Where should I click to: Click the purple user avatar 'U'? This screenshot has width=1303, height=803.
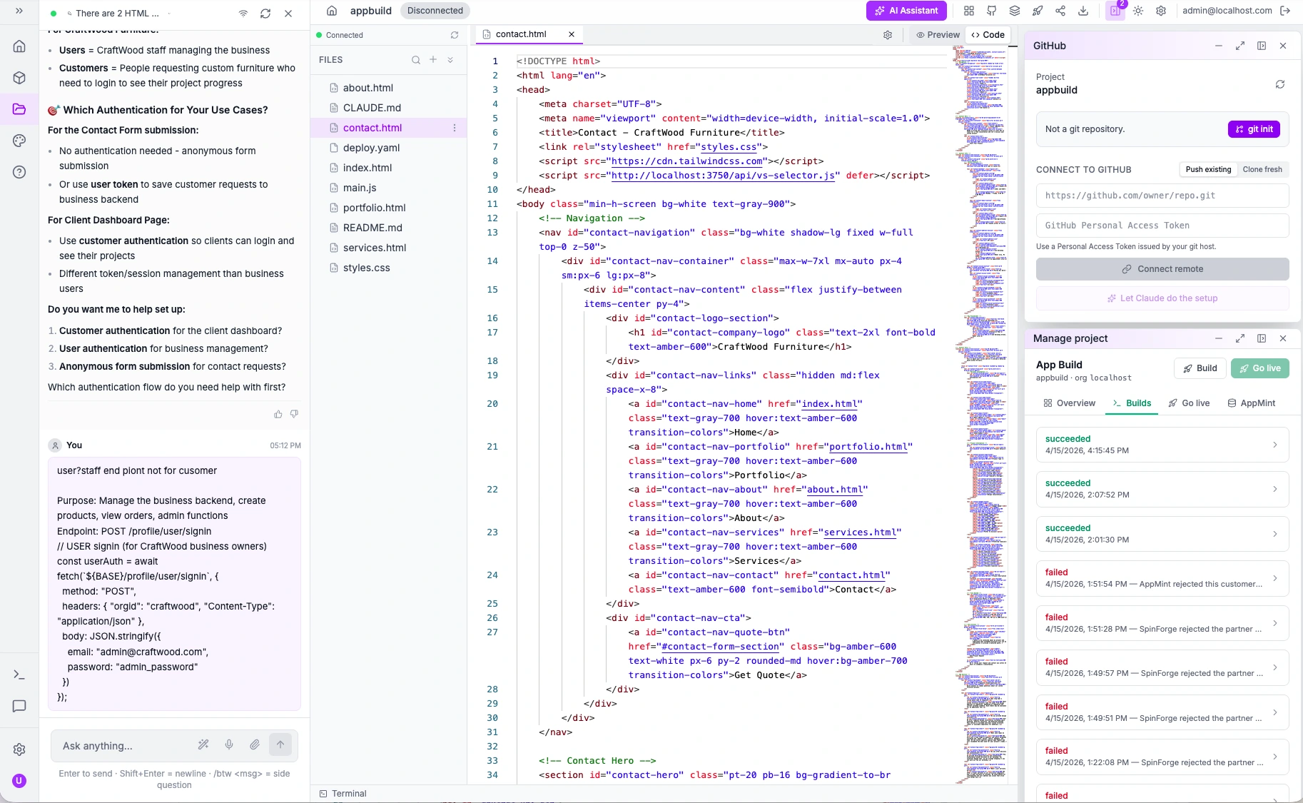click(19, 781)
